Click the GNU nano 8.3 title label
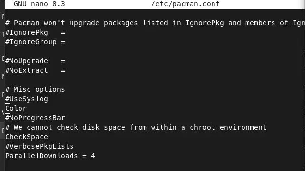 pos(40,4)
